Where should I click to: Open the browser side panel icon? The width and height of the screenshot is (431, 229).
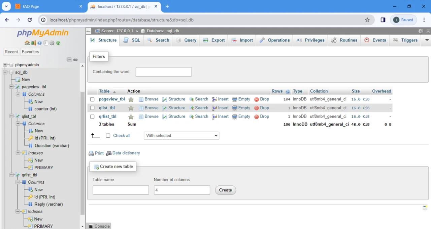coord(383,20)
